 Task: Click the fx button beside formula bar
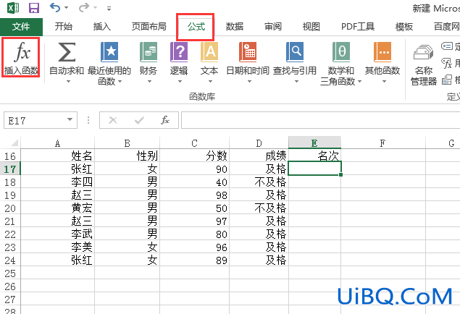pos(165,120)
